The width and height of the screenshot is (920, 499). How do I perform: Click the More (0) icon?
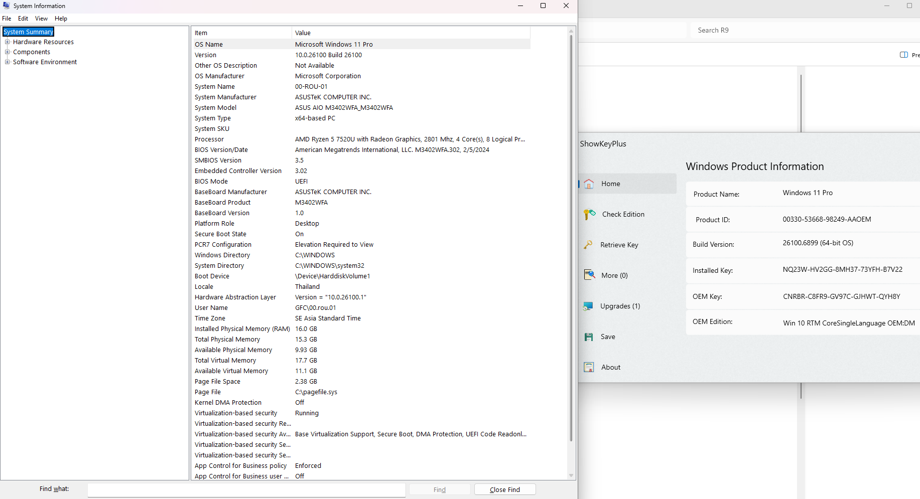pyautogui.click(x=589, y=275)
